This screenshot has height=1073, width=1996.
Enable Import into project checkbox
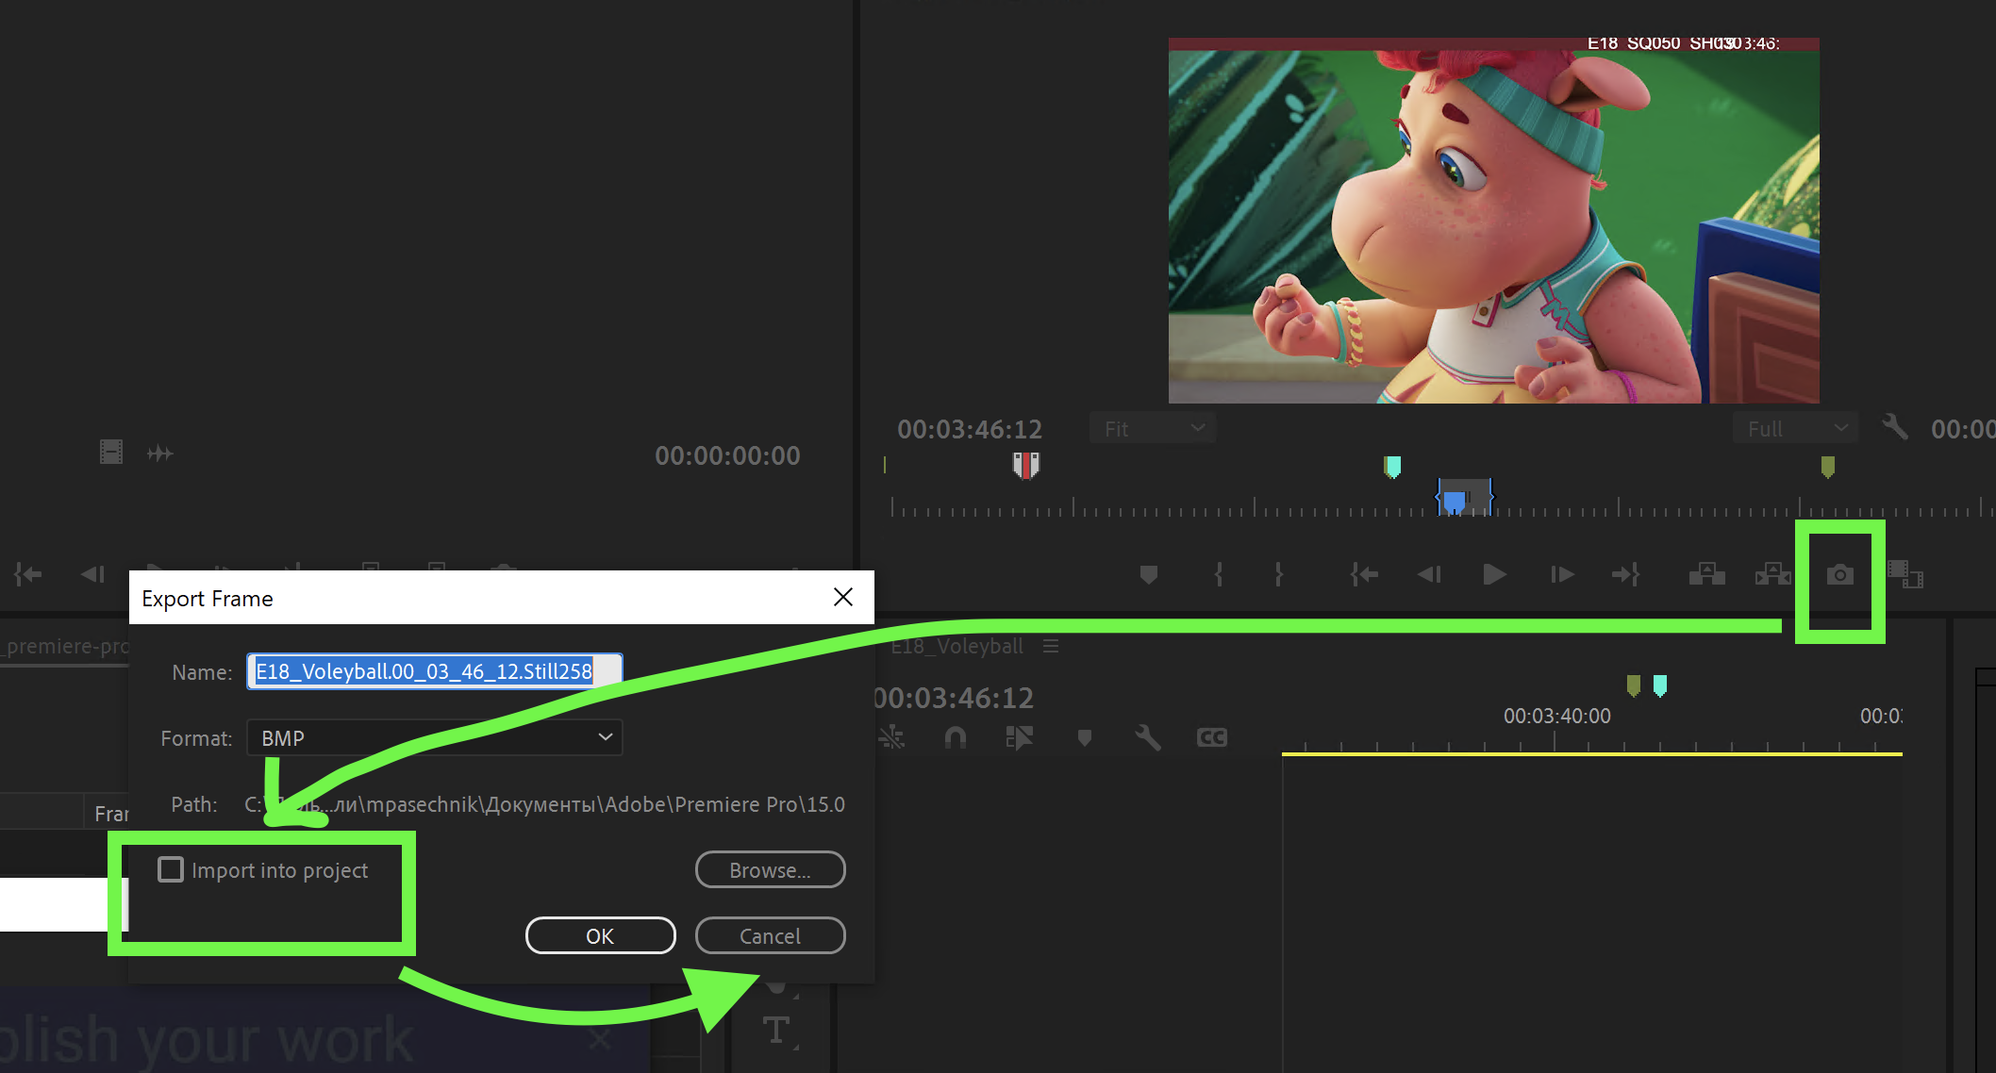coord(171,869)
